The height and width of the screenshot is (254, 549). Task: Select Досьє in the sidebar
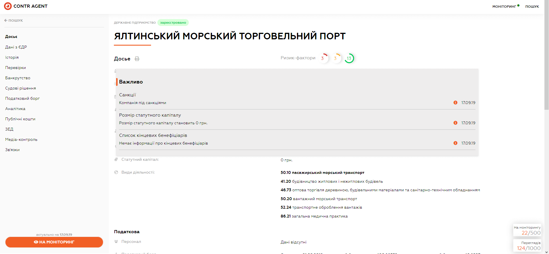[11, 37]
